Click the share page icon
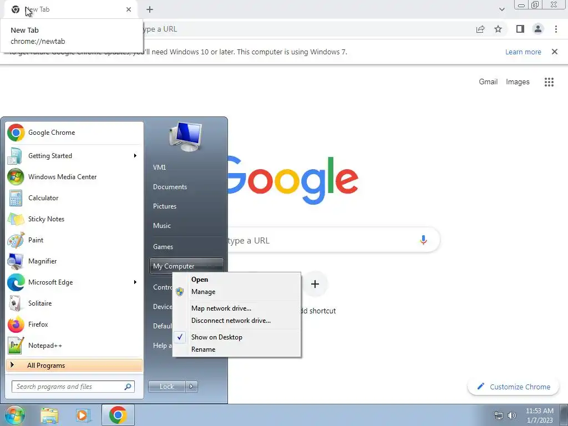568x426 pixels. tap(480, 29)
